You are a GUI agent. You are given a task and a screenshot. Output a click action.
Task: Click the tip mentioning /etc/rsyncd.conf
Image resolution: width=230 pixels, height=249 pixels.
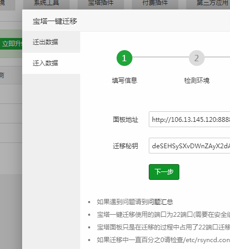164,240
